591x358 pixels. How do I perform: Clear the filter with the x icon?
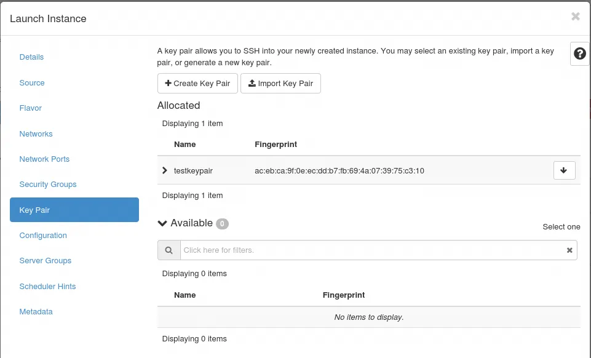(569, 250)
